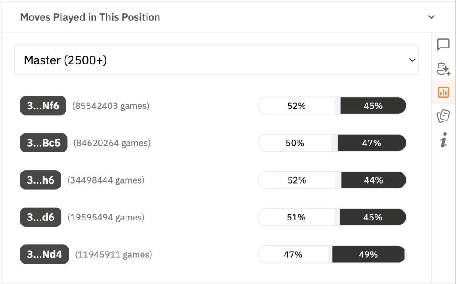Open the notes cards icon

point(443,116)
